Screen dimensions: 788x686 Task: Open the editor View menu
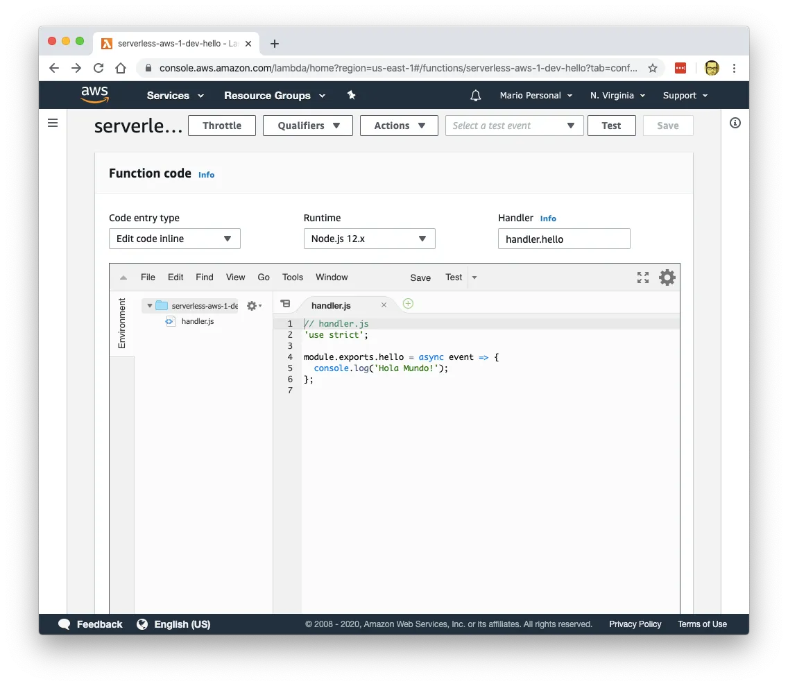pos(235,277)
